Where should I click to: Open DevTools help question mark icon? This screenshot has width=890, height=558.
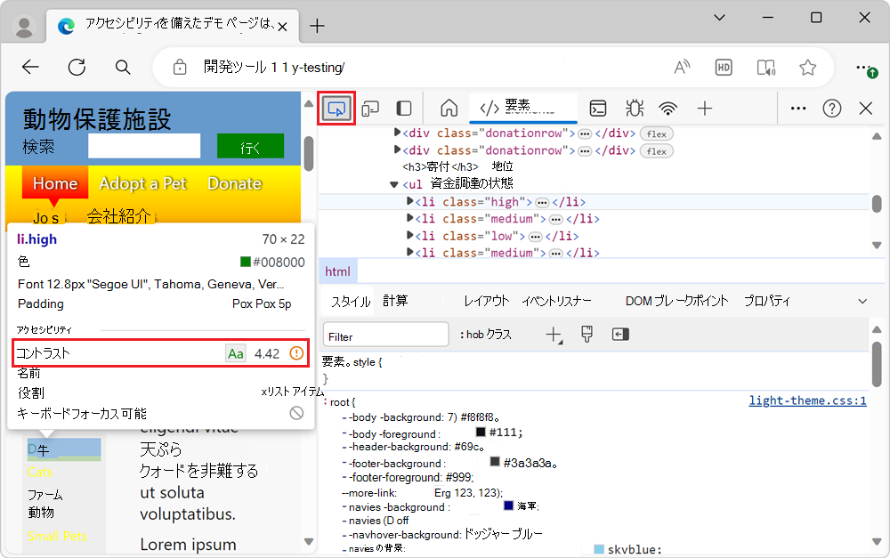pos(831,108)
